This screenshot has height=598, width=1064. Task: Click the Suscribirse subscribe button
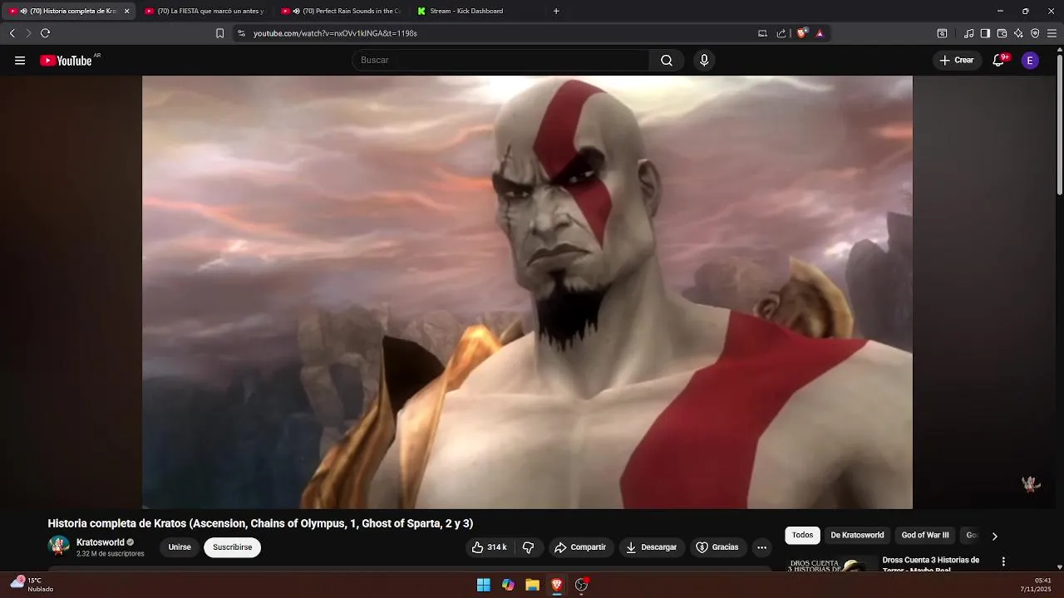point(232,547)
